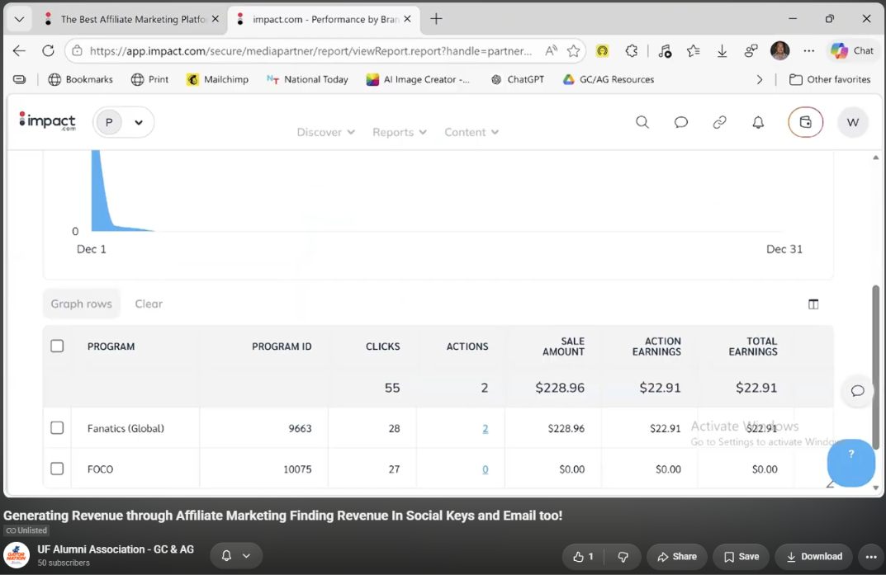Click the YouTube dislike thumbs-down icon
Screen dimensions: 886x575
click(x=623, y=556)
